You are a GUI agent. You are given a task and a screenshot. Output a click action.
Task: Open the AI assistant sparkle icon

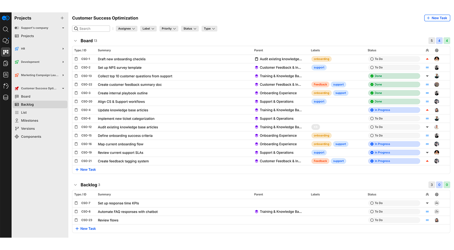pyautogui.click(x=6, y=86)
